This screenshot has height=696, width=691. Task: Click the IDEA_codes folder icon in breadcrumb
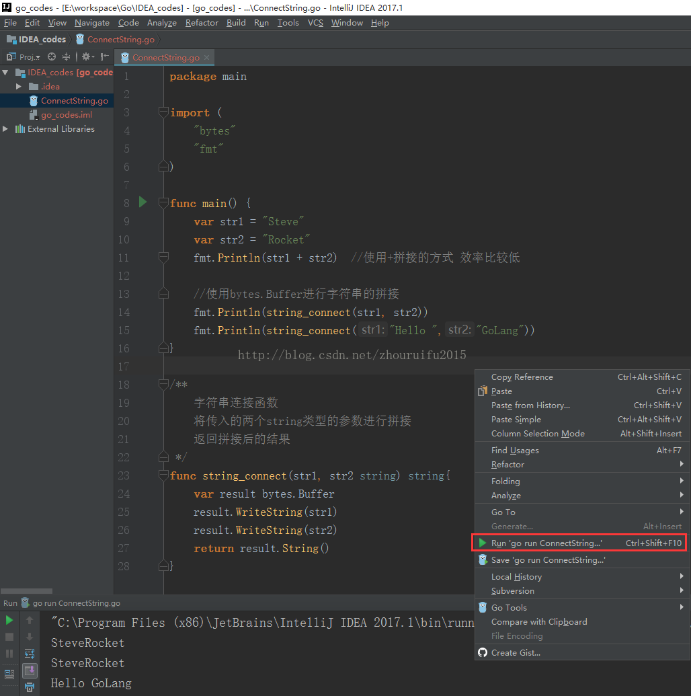pos(11,39)
